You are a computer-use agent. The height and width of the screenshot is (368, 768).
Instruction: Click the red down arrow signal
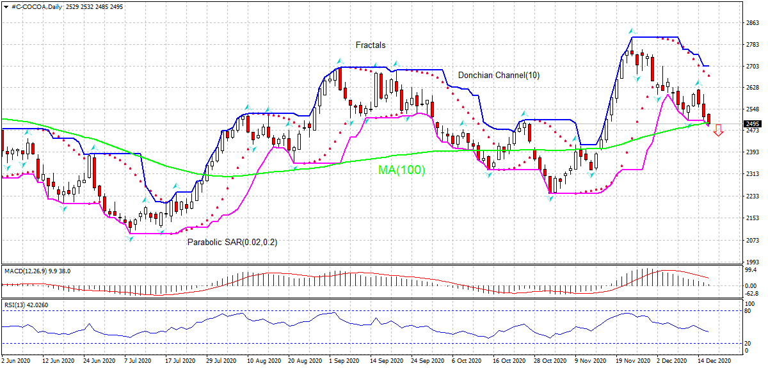pos(718,130)
